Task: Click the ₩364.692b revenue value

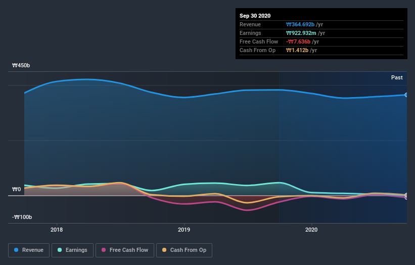Action: click(x=300, y=24)
